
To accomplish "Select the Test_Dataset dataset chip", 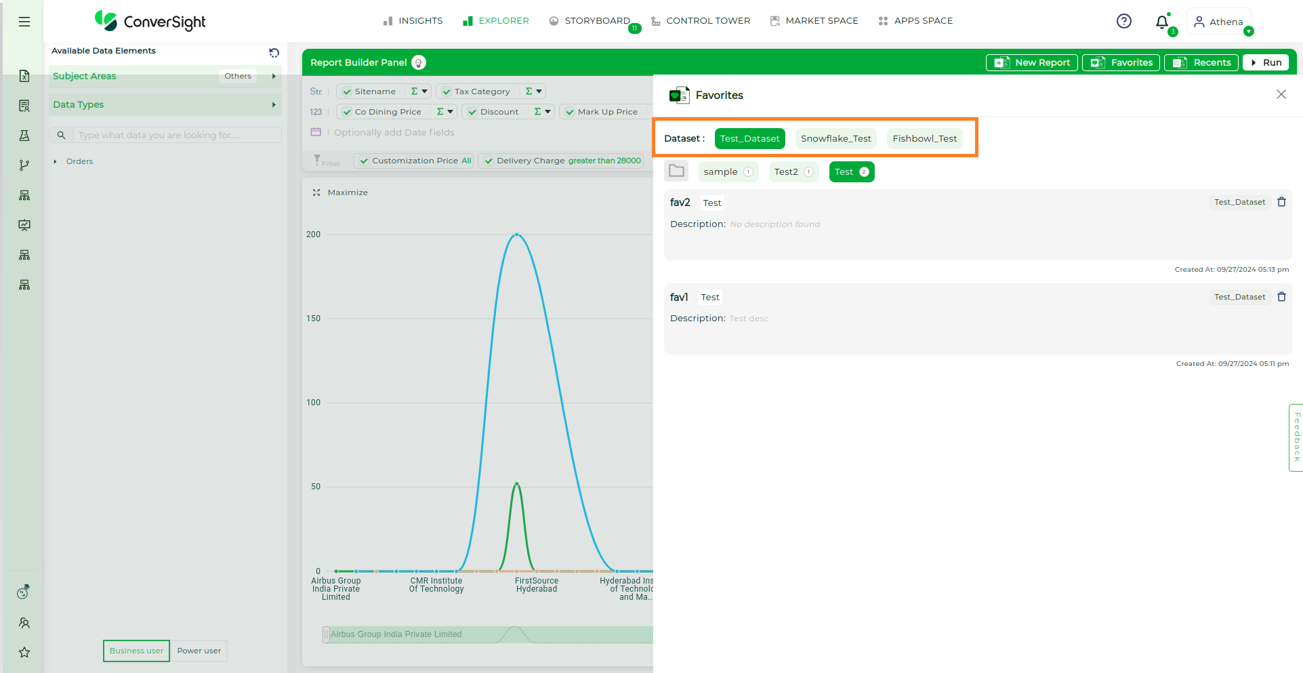I will [x=749, y=138].
